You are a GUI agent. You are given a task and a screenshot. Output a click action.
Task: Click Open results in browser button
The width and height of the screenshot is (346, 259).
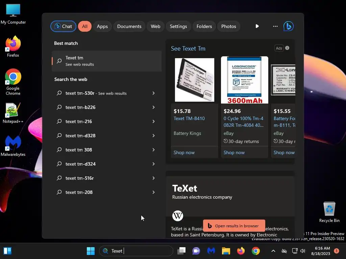(x=234, y=226)
